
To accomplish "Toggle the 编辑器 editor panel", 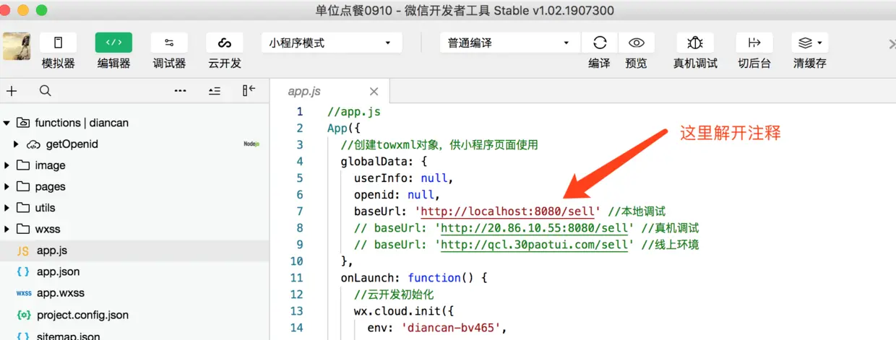I will pos(113,43).
